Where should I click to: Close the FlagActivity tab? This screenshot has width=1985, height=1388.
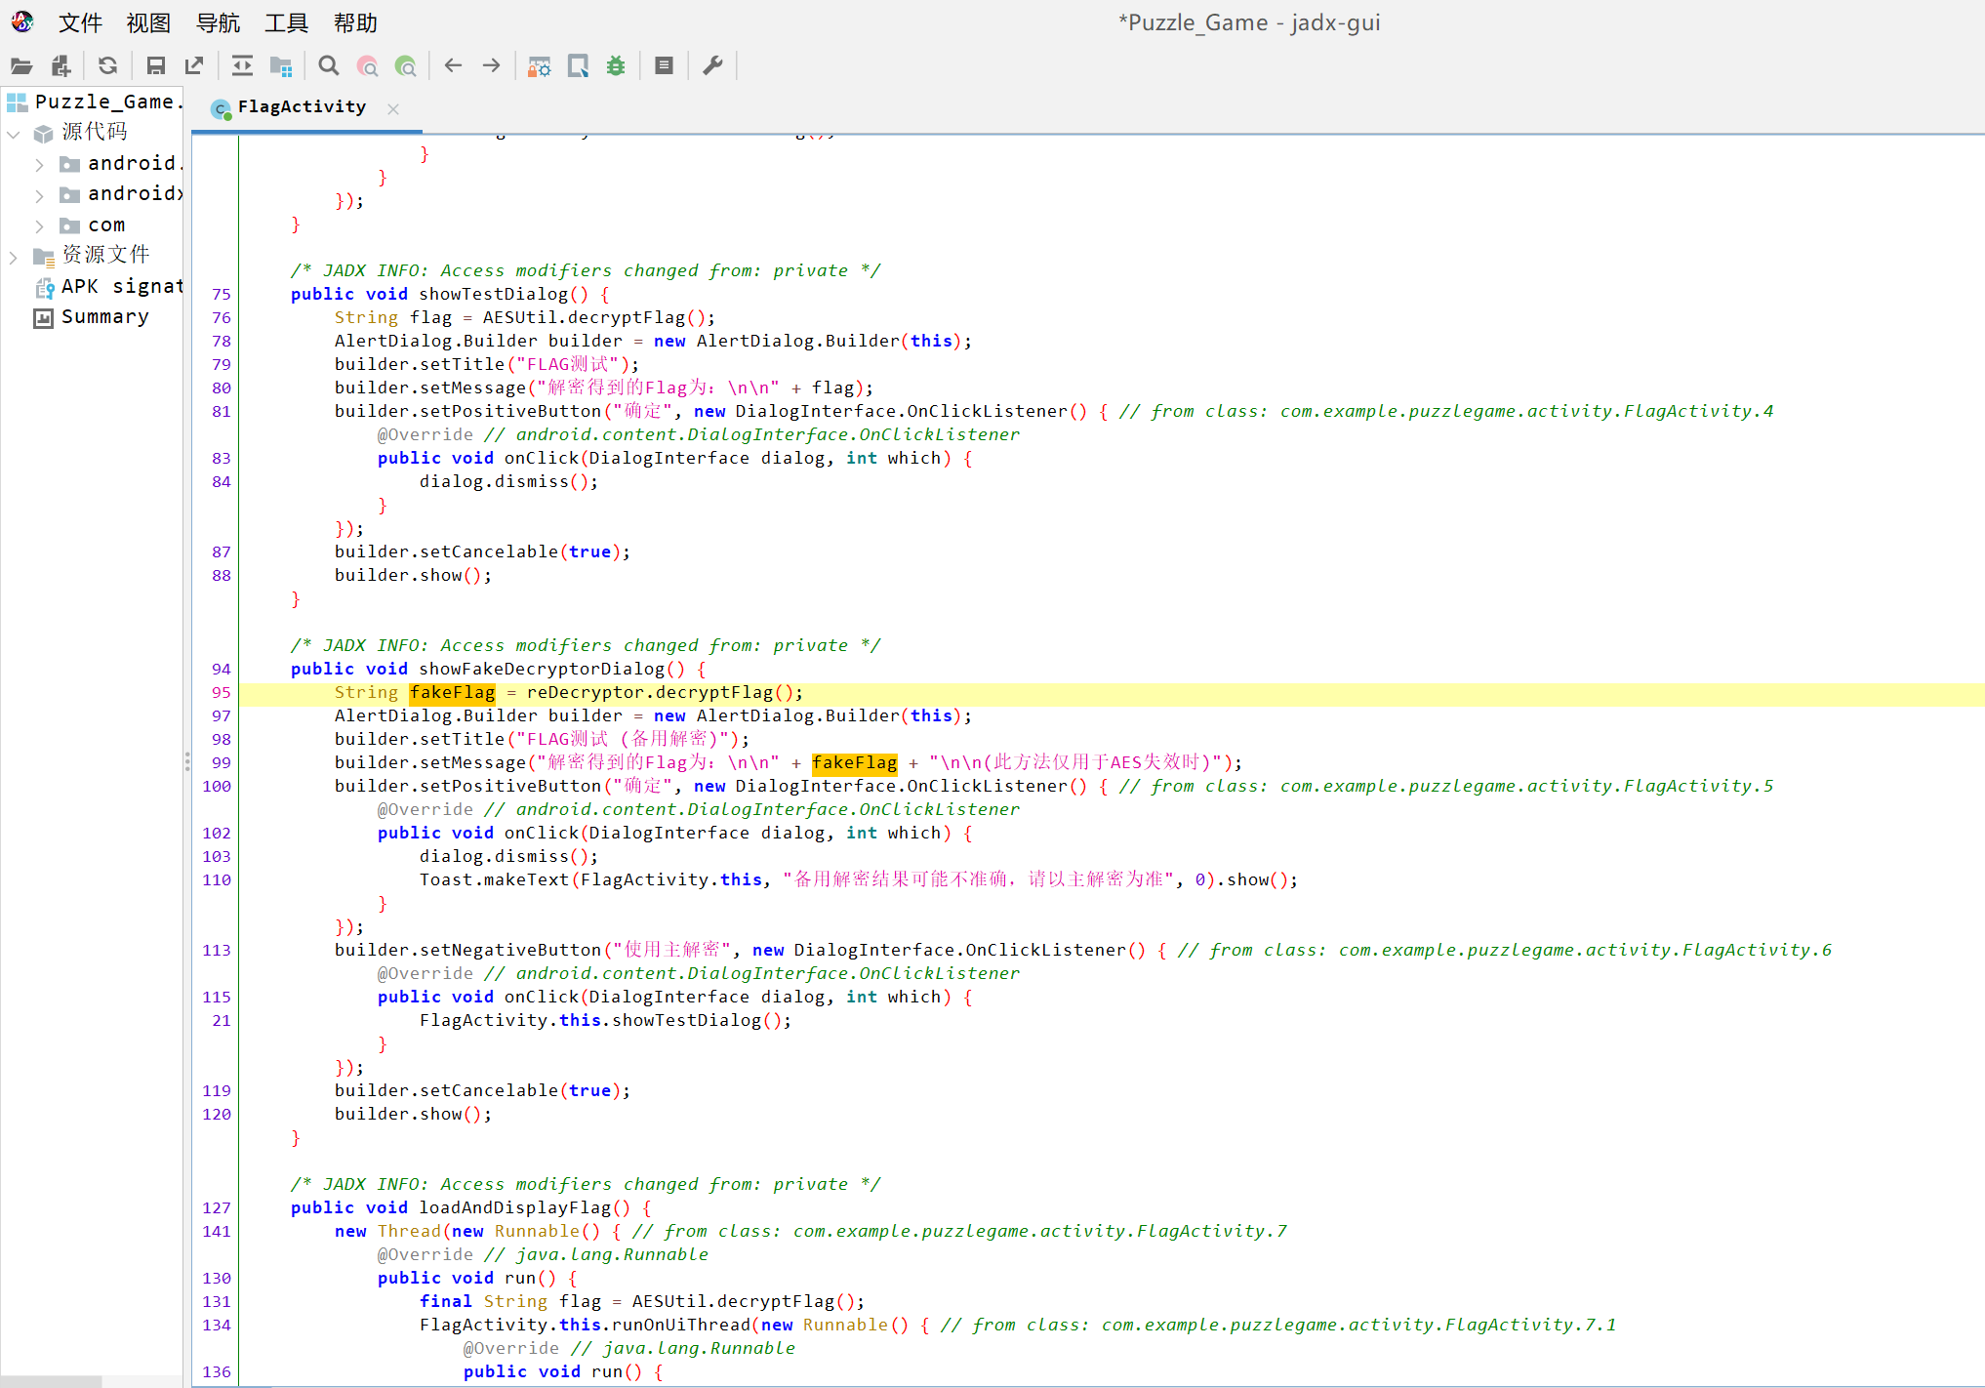tap(393, 109)
